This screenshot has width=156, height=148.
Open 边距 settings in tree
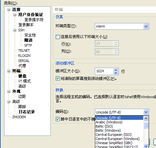click(22, 97)
